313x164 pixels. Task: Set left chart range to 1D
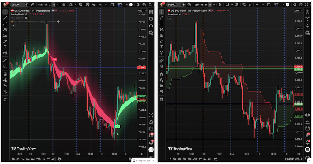tap(13, 159)
